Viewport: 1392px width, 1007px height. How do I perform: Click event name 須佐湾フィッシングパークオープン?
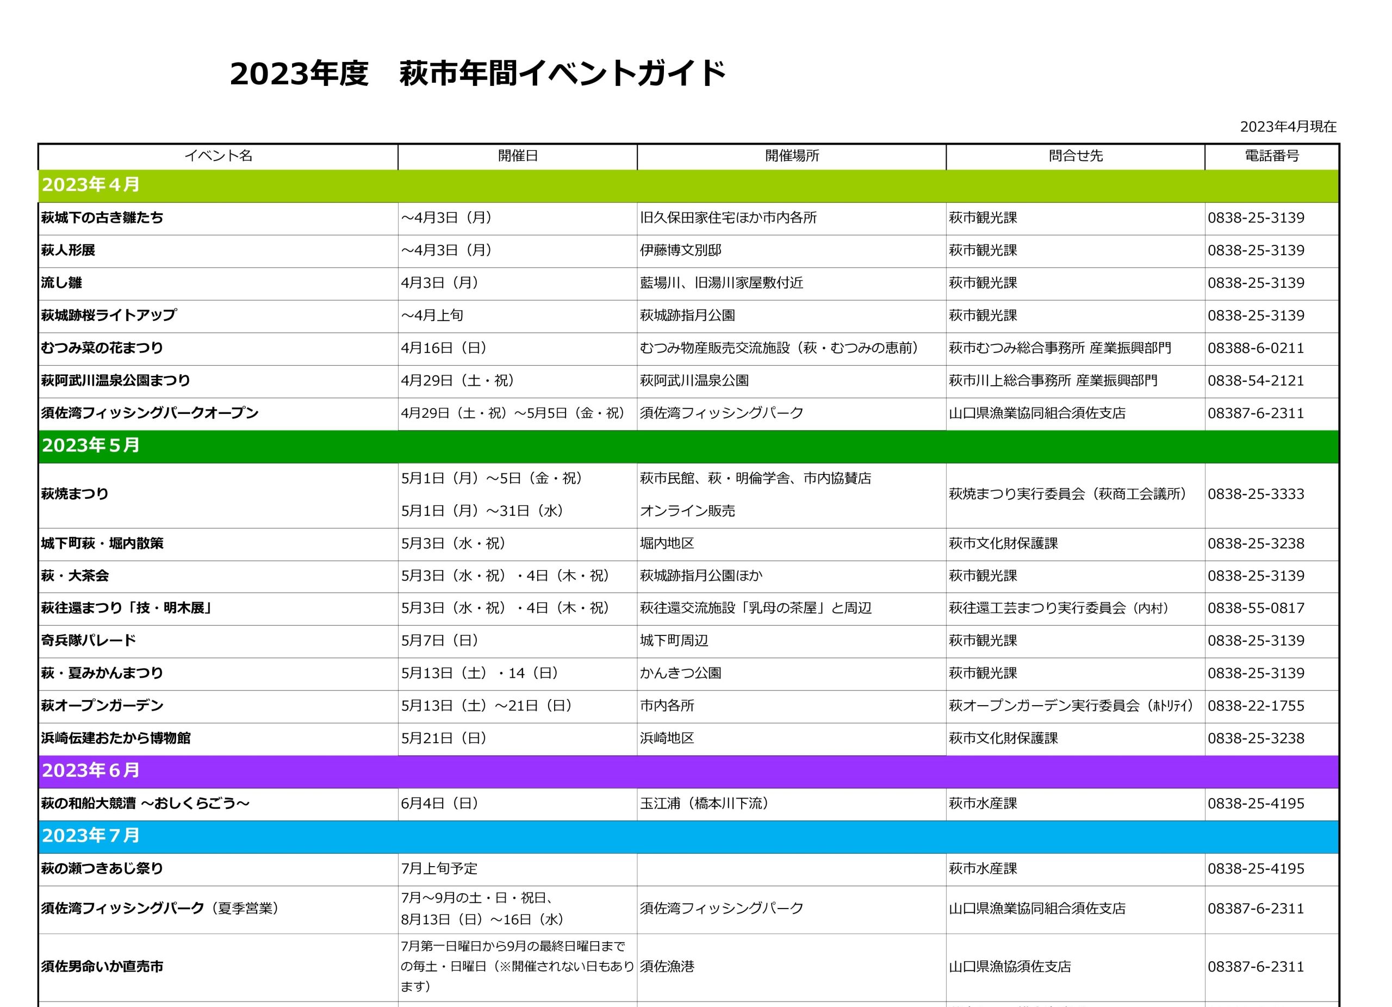coord(150,413)
